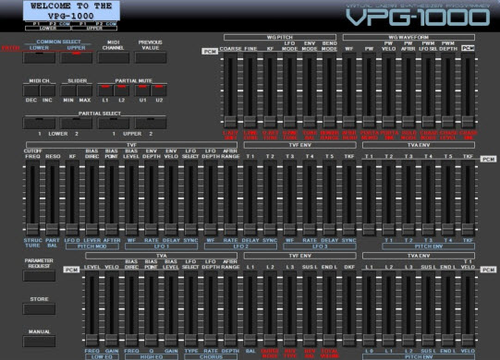Click the PCM label left of COARSE
The image size is (500, 360).
coord(210,52)
